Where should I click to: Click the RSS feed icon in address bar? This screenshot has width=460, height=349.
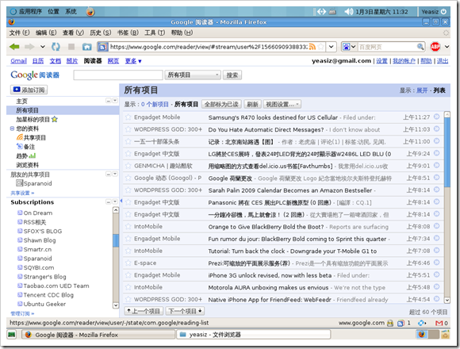point(312,47)
